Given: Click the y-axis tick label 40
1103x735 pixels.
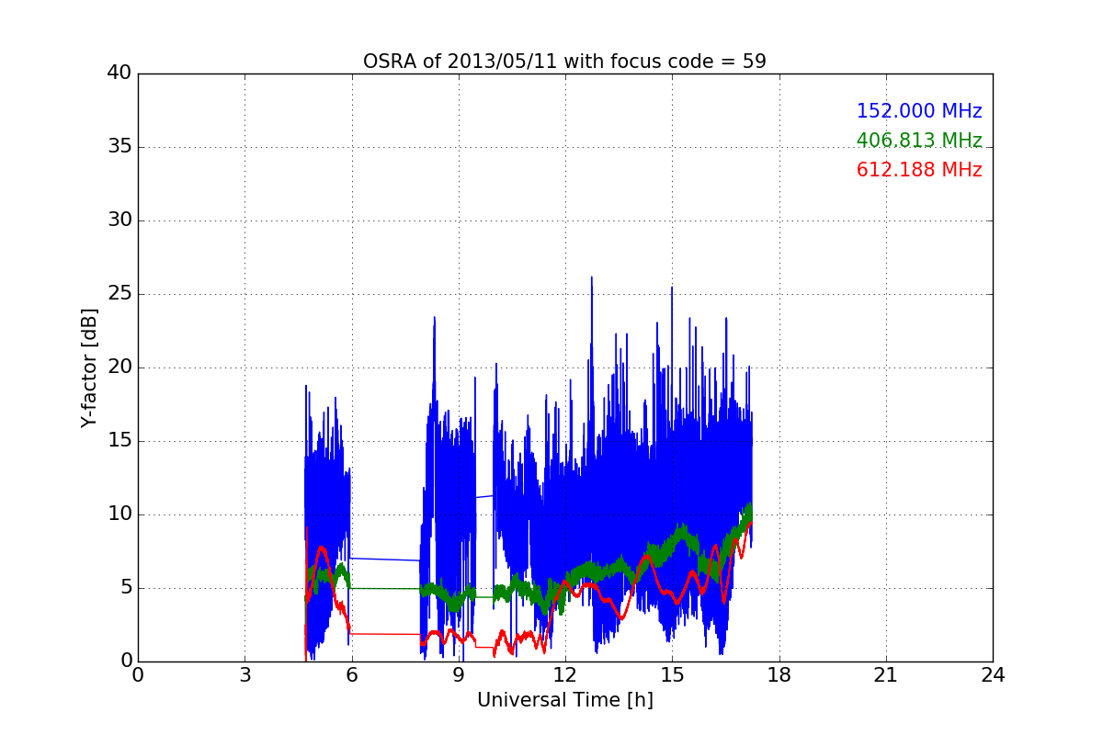Looking at the screenshot, I should point(119,73).
